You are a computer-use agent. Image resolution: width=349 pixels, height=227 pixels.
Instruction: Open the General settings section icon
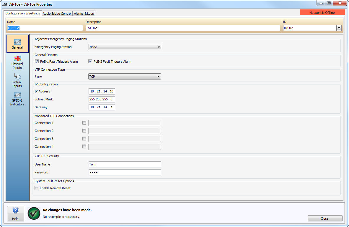pyautogui.click(x=17, y=44)
